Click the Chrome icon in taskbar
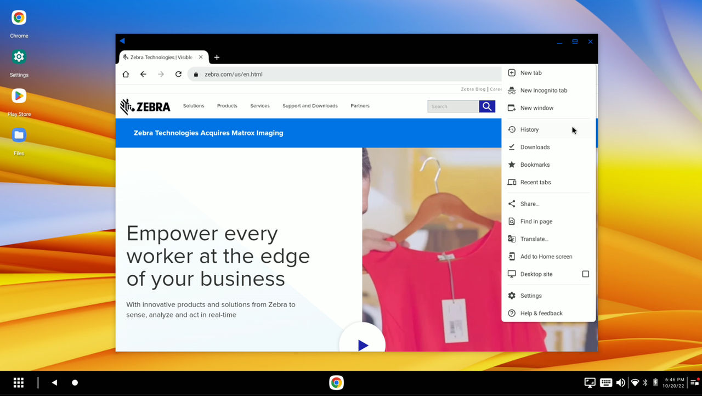Screen dimensions: 702x396 click(x=337, y=383)
